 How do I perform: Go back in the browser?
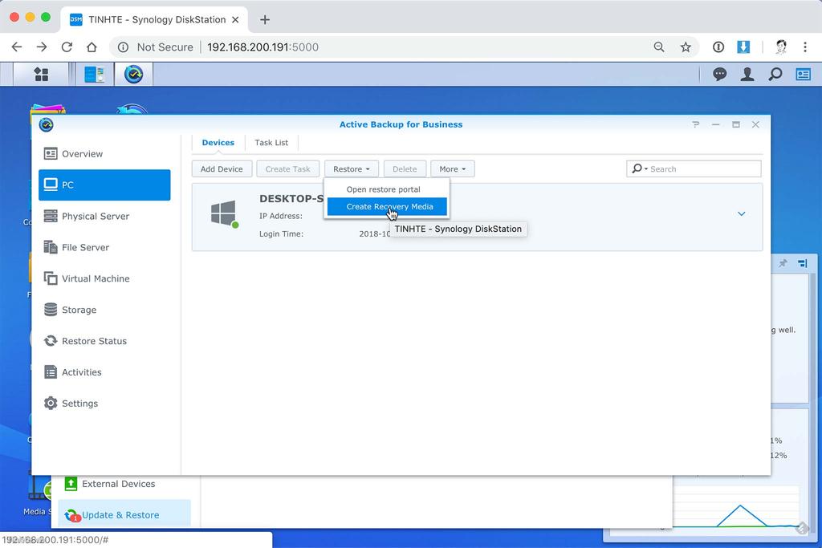coord(17,47)
